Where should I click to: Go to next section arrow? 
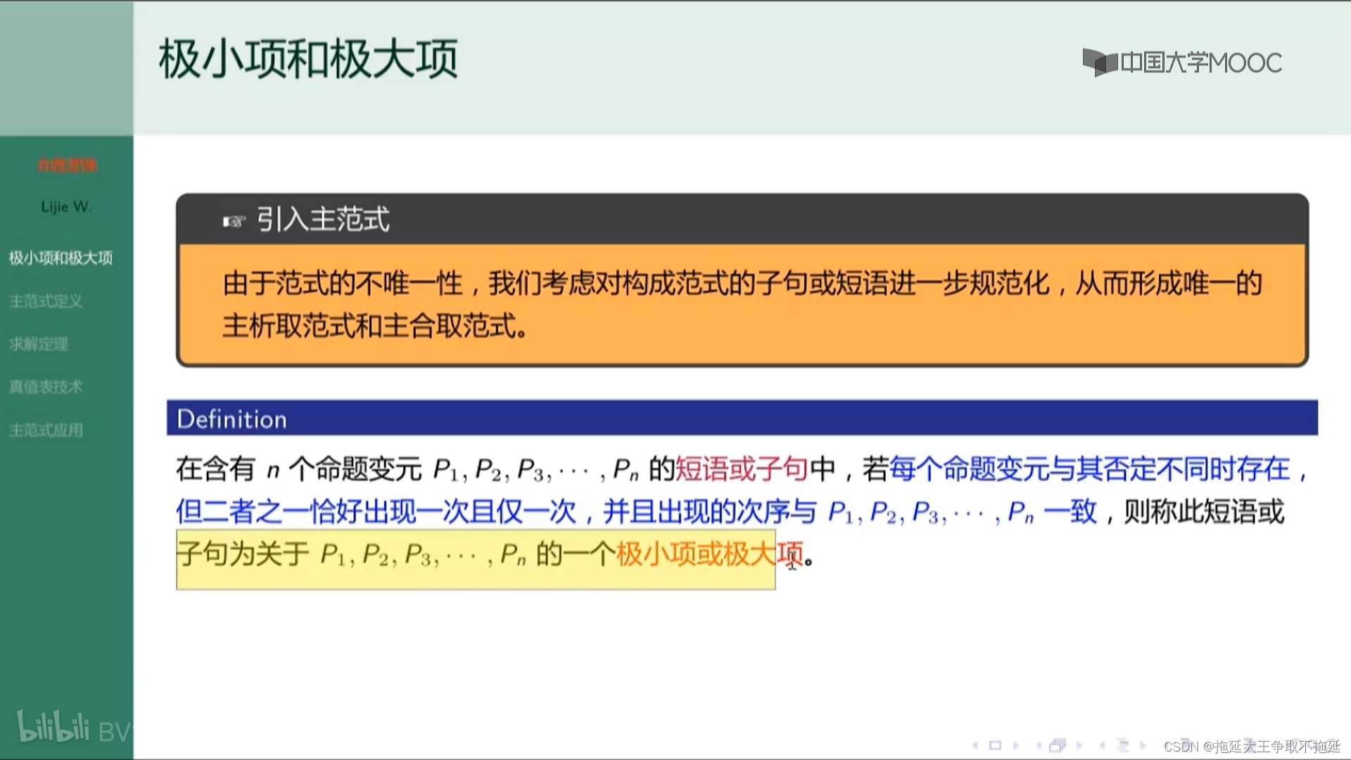pos(1143,746)
